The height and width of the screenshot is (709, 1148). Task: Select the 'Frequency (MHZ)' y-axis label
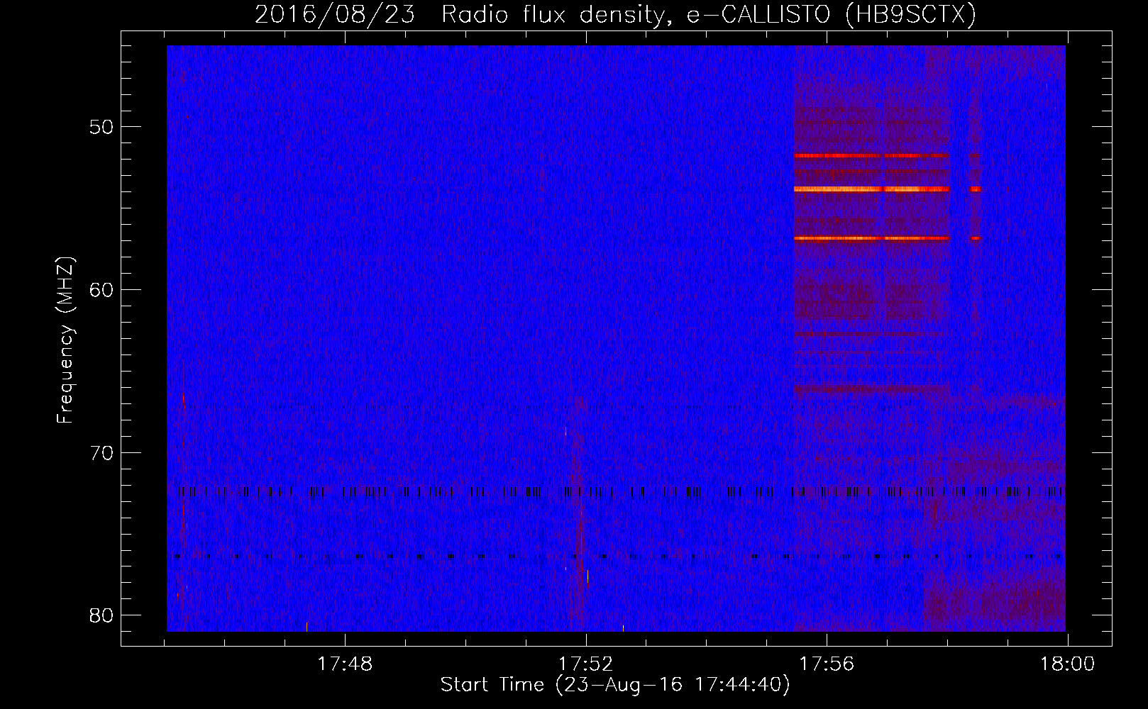point(65,340)
